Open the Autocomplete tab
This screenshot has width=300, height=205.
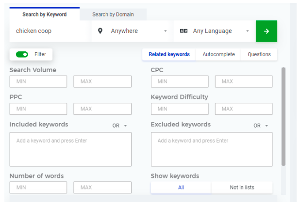218,54
